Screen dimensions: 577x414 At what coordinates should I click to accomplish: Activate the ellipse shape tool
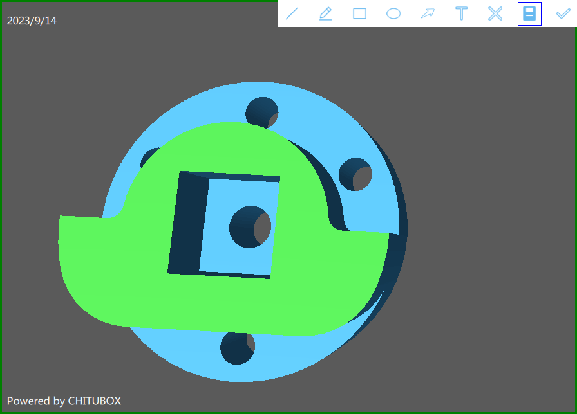[x=393, y=14]
